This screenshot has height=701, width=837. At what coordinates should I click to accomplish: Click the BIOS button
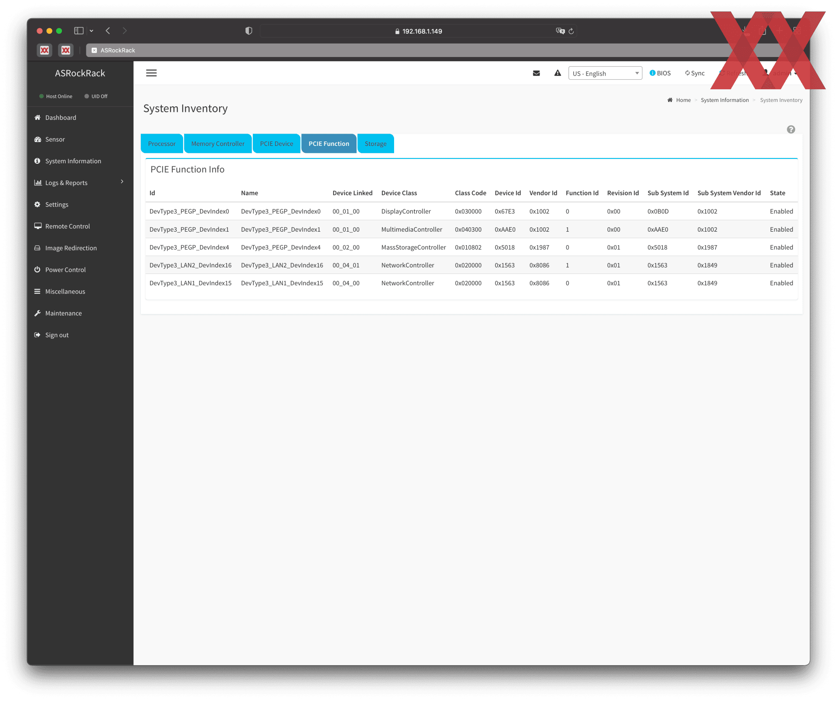point(660,73)
